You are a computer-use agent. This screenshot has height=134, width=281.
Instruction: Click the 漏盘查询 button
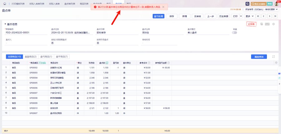click(259, 57)
